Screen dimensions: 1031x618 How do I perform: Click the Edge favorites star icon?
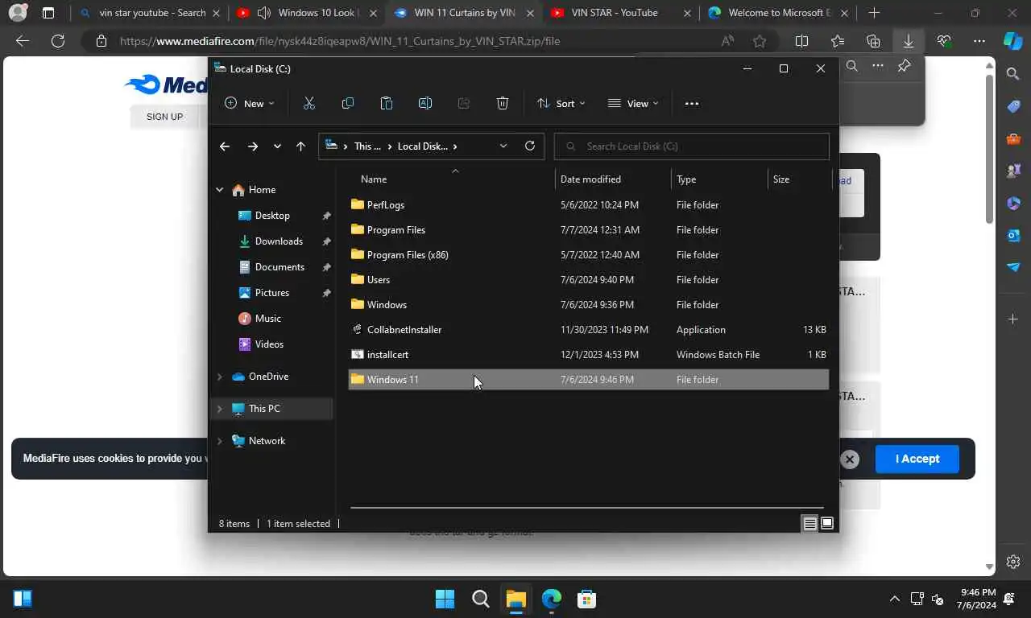(760, 41)
